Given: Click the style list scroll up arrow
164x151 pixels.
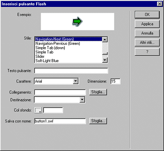Looking at the screenshot, I should [105, 40].
